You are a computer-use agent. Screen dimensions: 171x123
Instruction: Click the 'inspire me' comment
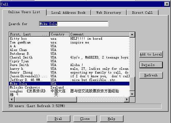(80, 43)
